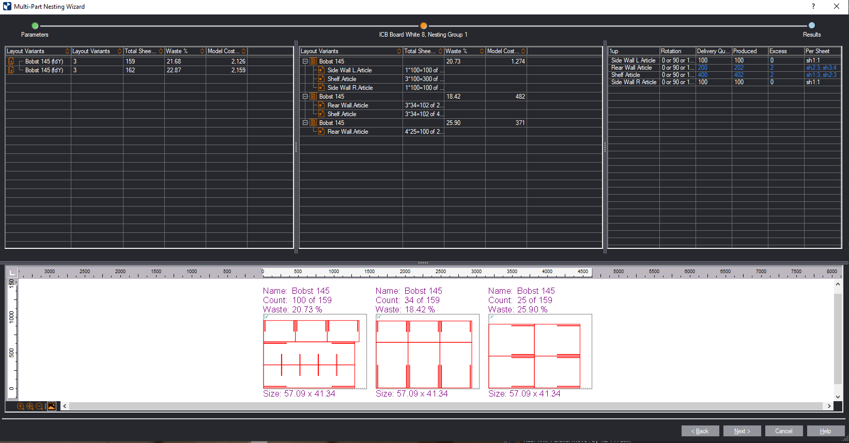This screenshot has height=443, width=849.
Task: Sort left panel by Waste % column arrows
Action: click(x=202, y=51)
